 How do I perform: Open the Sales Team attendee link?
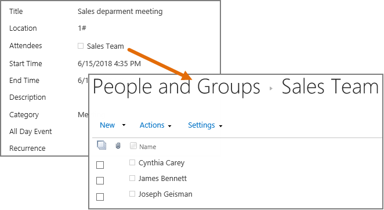[x=106, y=46]
